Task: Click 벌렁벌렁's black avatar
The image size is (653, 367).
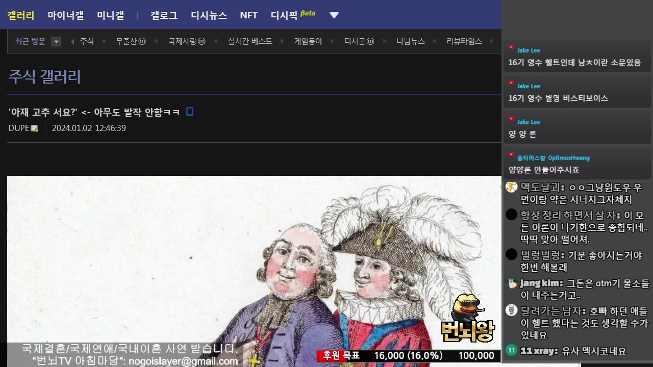Action: tap(511, 254)
